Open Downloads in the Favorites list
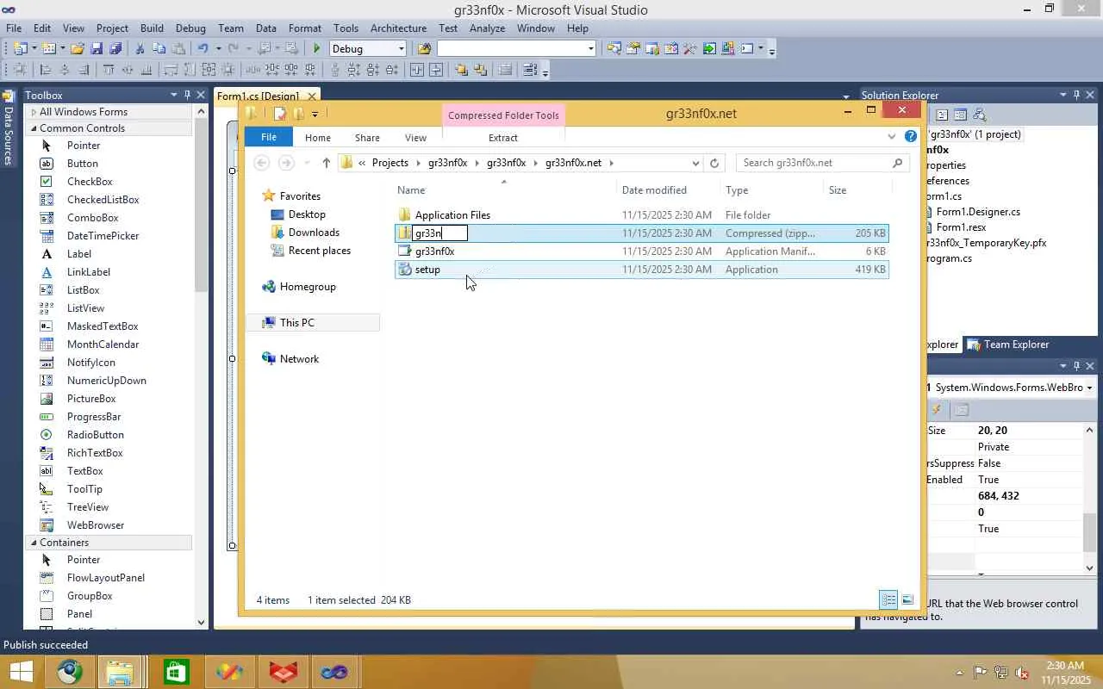The width and height of the screenshot is (1103, 689). (x=314, y=233)
